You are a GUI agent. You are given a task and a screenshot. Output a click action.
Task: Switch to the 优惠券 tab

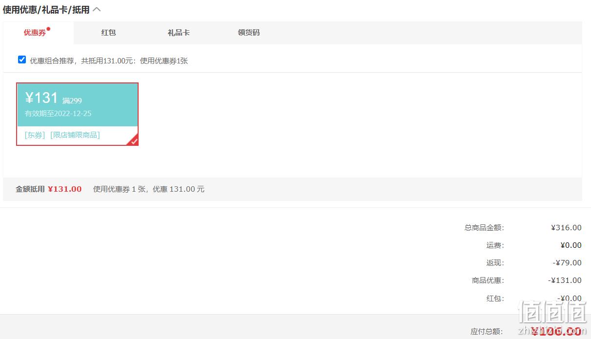click(38, 33)
